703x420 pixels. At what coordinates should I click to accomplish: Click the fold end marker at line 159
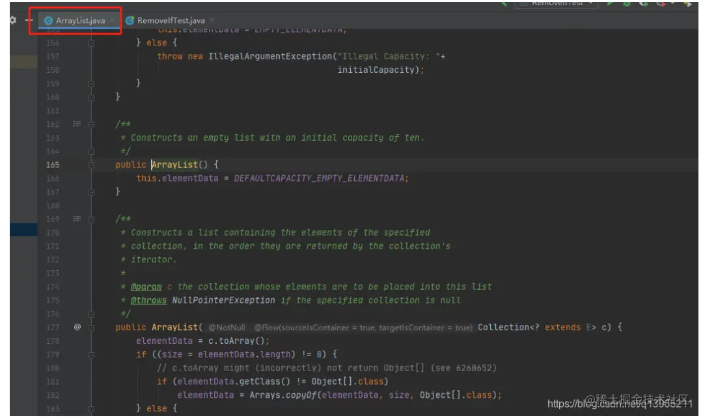click(x=92, y=84)
